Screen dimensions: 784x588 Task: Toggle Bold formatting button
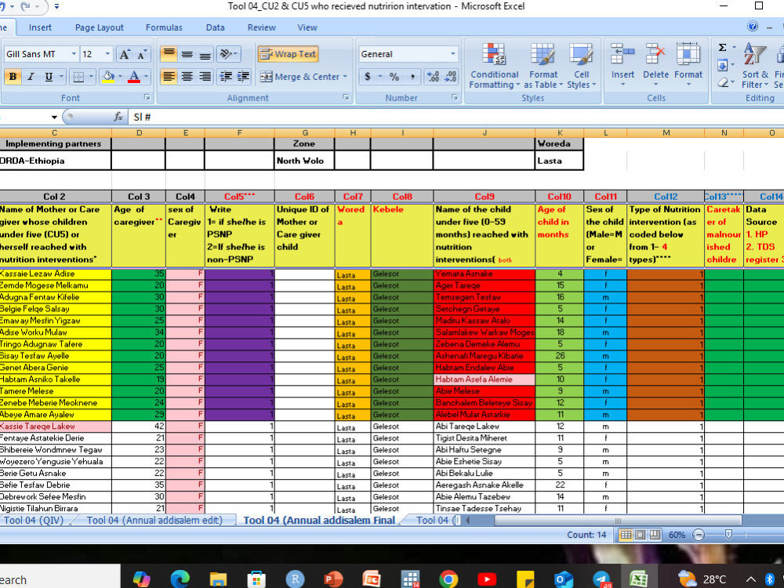[13, 77]
